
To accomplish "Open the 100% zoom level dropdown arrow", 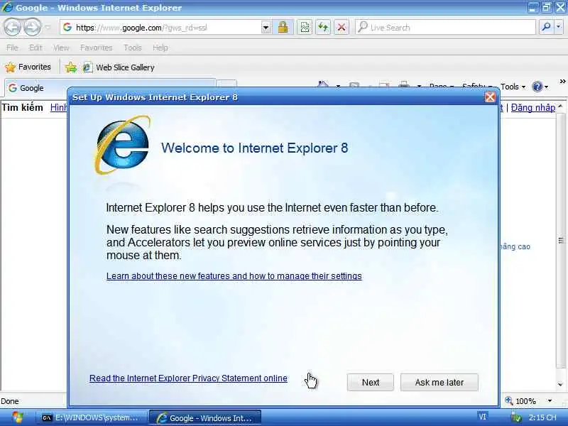I will tap(550, 401).
